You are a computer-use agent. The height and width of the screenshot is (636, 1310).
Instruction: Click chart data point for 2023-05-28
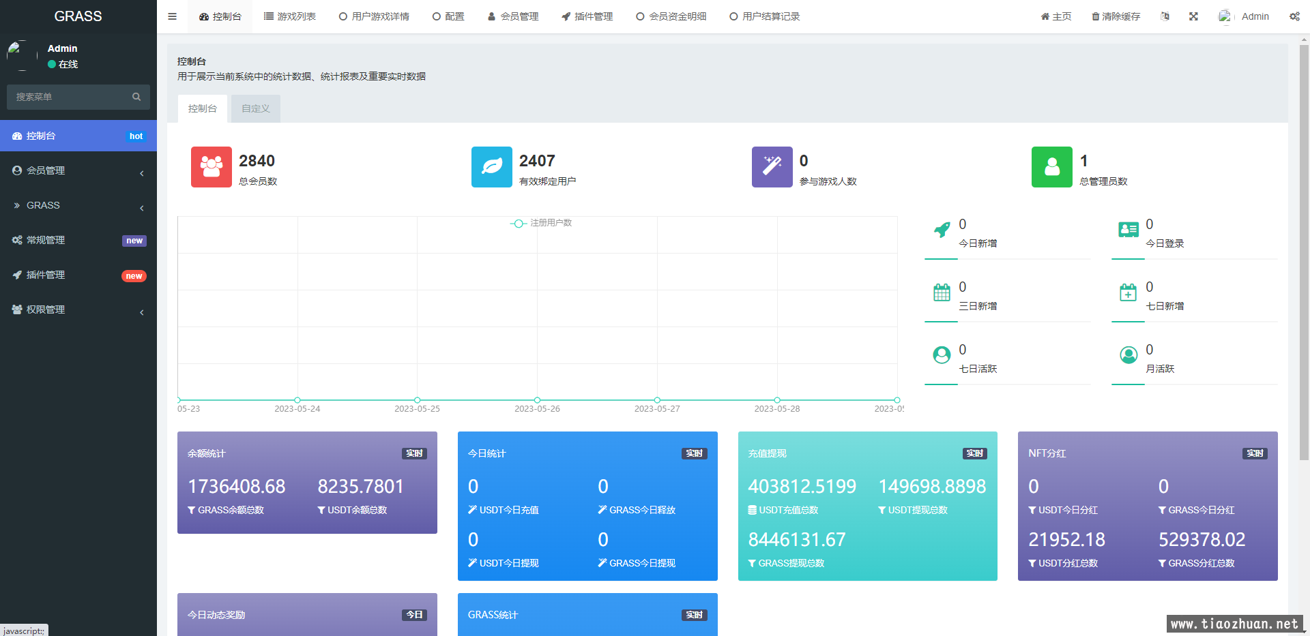(x=777, y=400)
